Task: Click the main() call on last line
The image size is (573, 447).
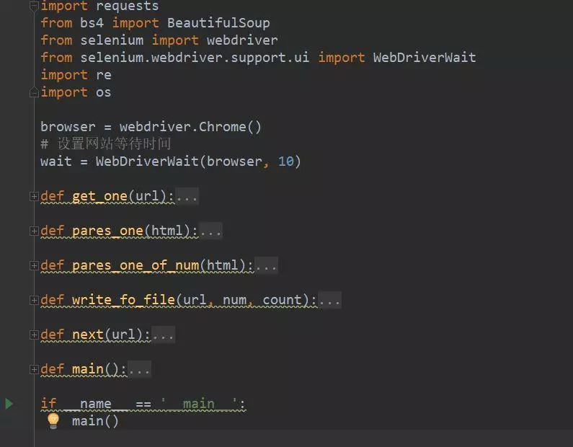Action: 95,422
